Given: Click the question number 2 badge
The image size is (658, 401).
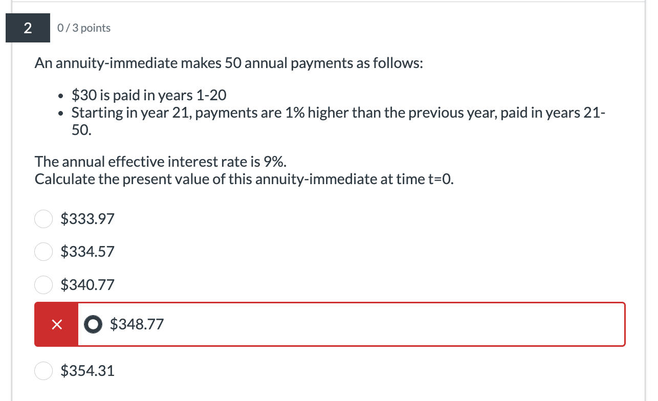Looking at the screenshot, I should [x=27, y=28].
